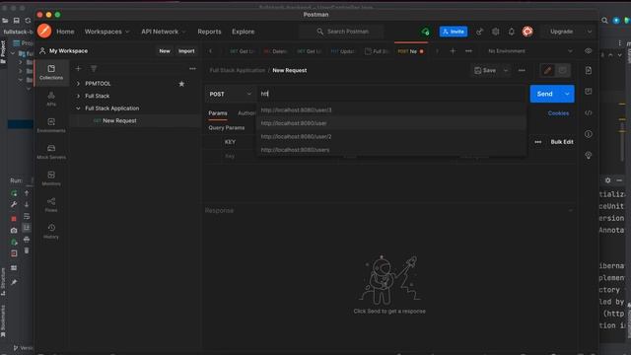
Task: Select the Authorization tab
Action: pos(246,113)
